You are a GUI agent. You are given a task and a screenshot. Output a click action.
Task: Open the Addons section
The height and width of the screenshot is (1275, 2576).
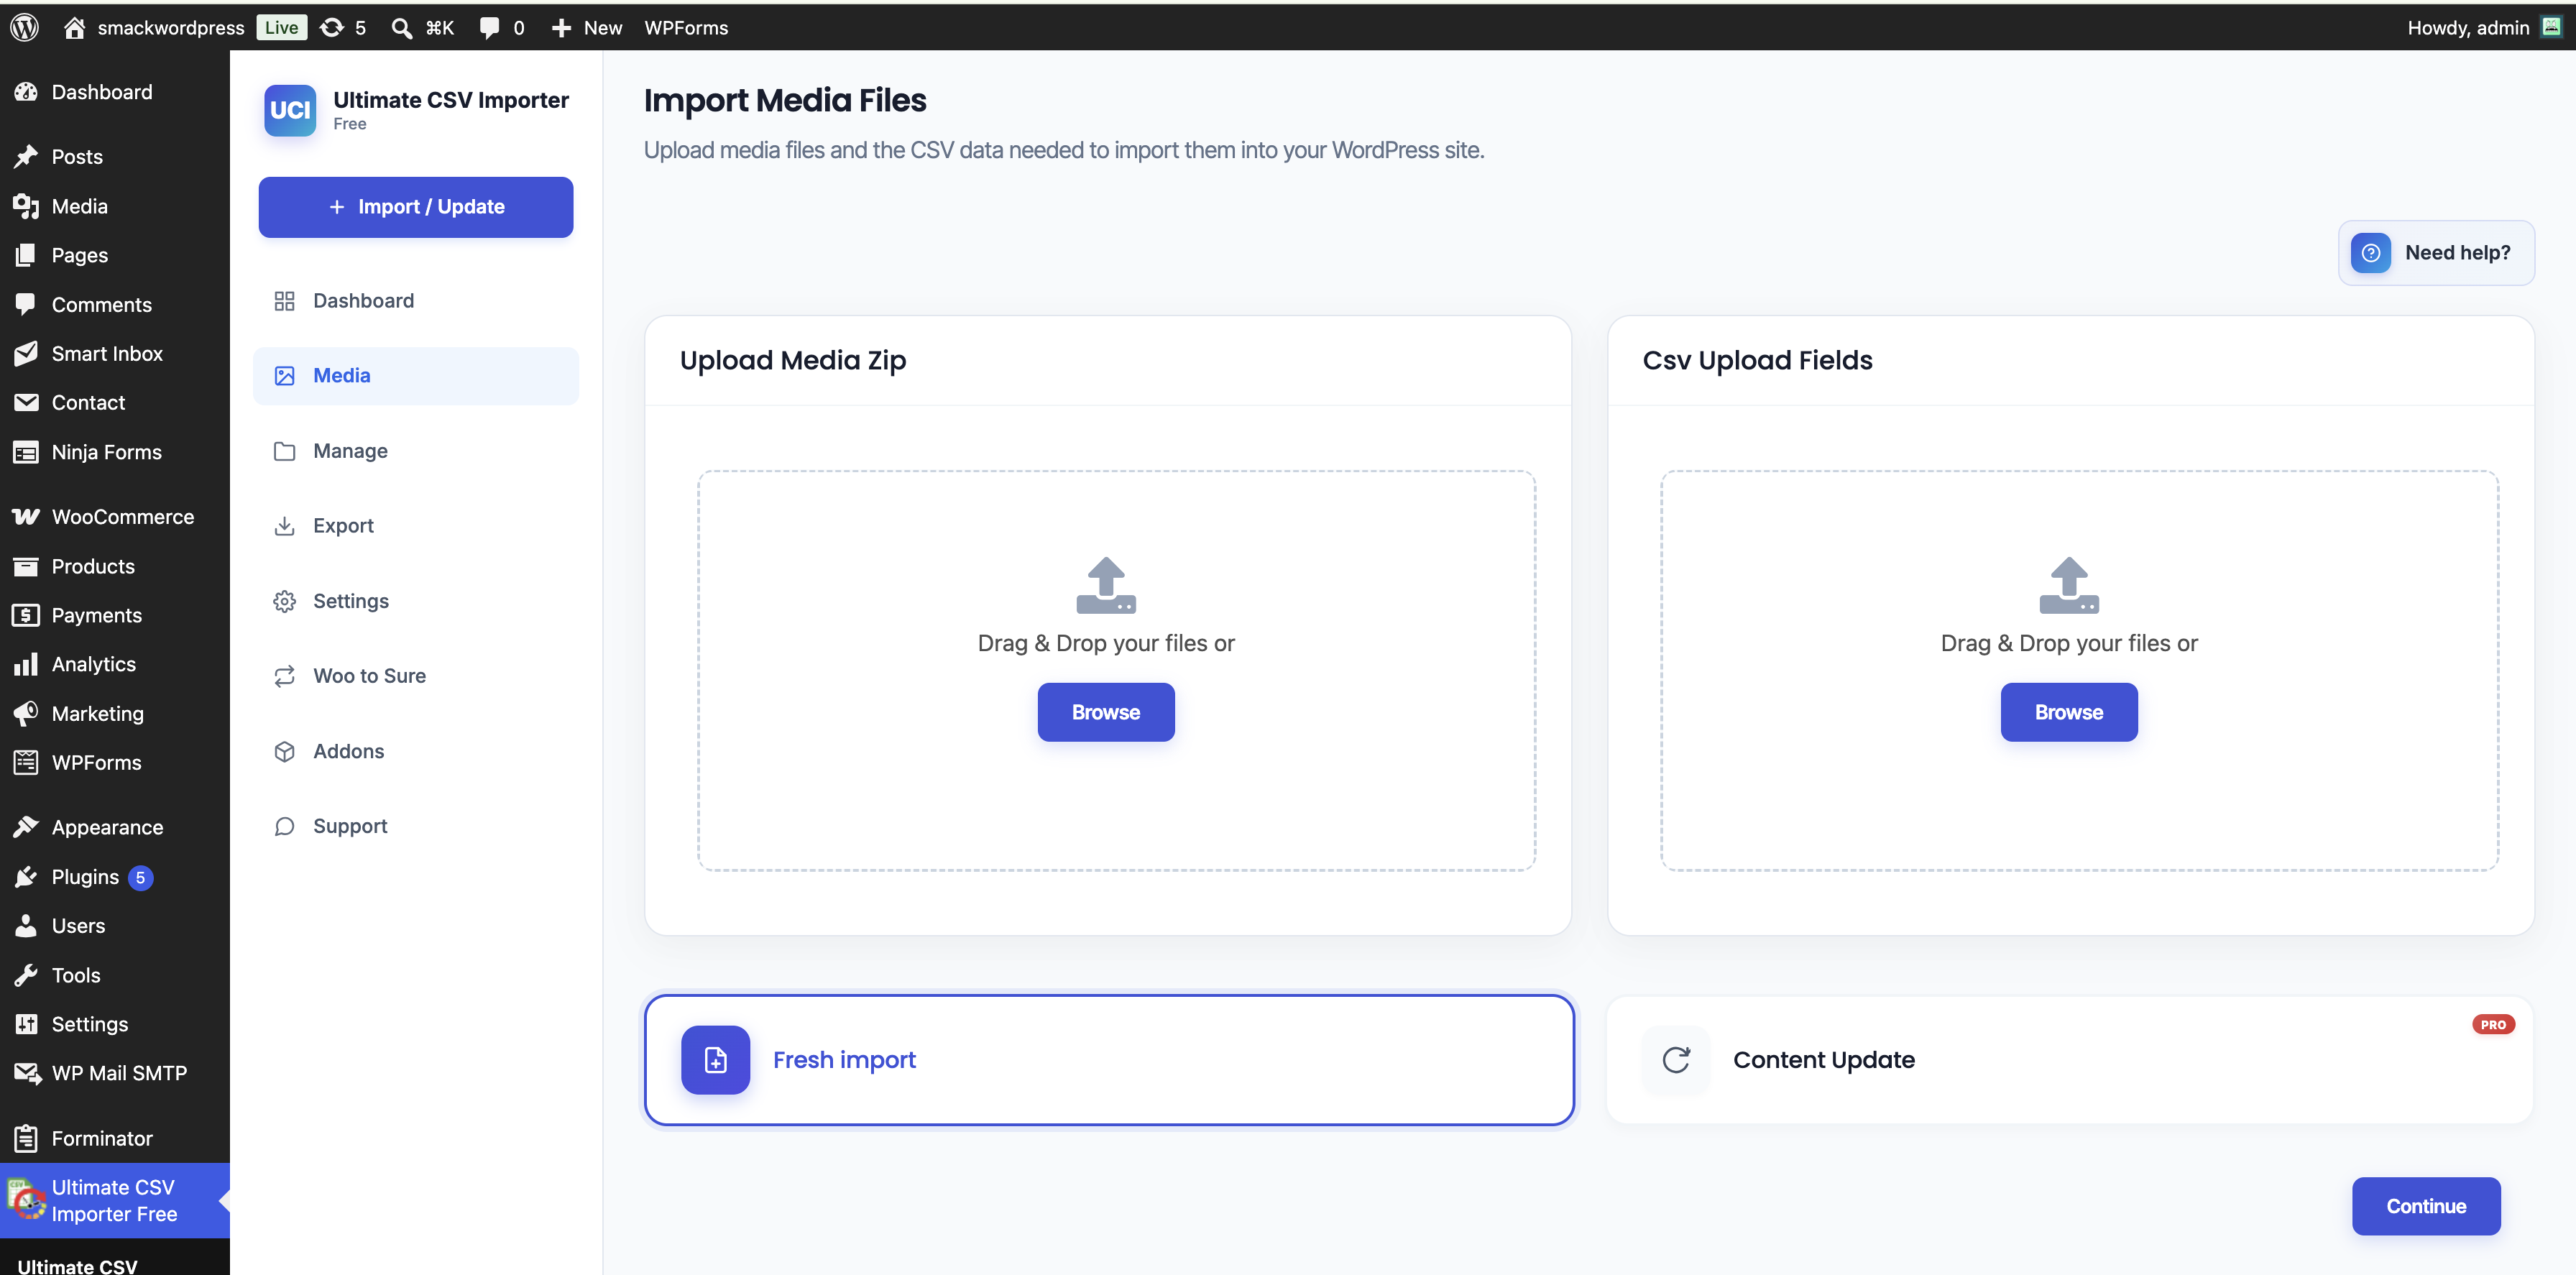coord(416,751)
